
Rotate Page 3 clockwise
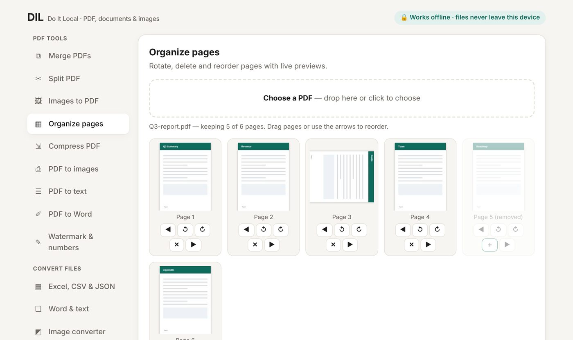(x=359, y=230)
